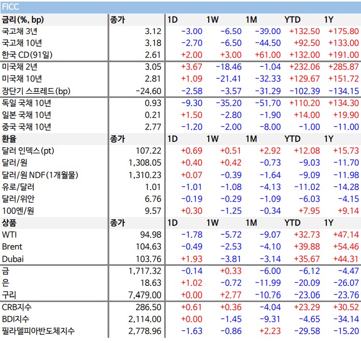The width and height of the screenshot is (361, 343).
Task: Select the 달러/원 closing value 1,308.05
Action: pos(145,163)
